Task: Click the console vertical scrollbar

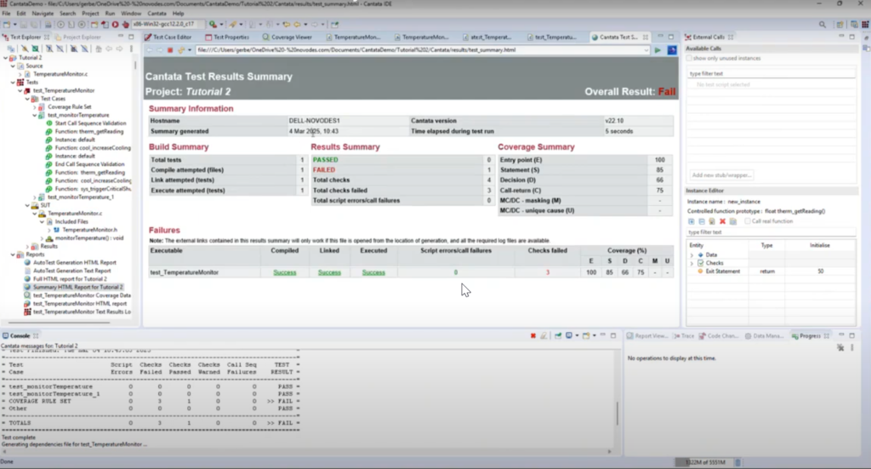Action: [x=617, y=412]
